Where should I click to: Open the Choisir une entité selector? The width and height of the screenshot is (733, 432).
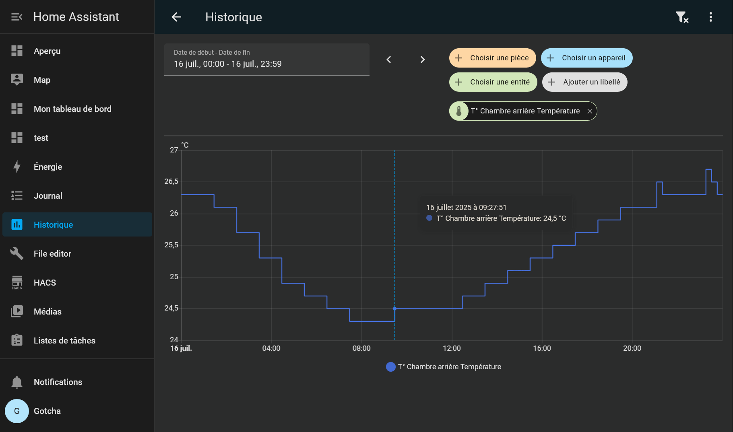(x=493, y=82)
